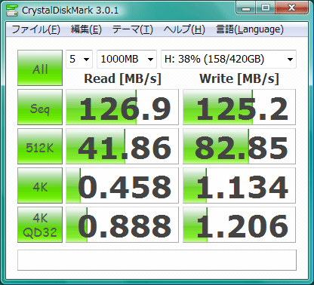The width and height of the screenshot is (314, 285).
Task: Click the Write [MB/s] column header
Action: (x=239, y=79)
